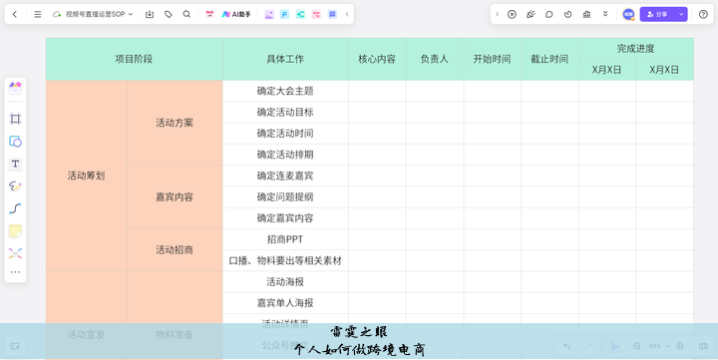Click the 嘉宾单人海报 cell

(x=285, y=303)
